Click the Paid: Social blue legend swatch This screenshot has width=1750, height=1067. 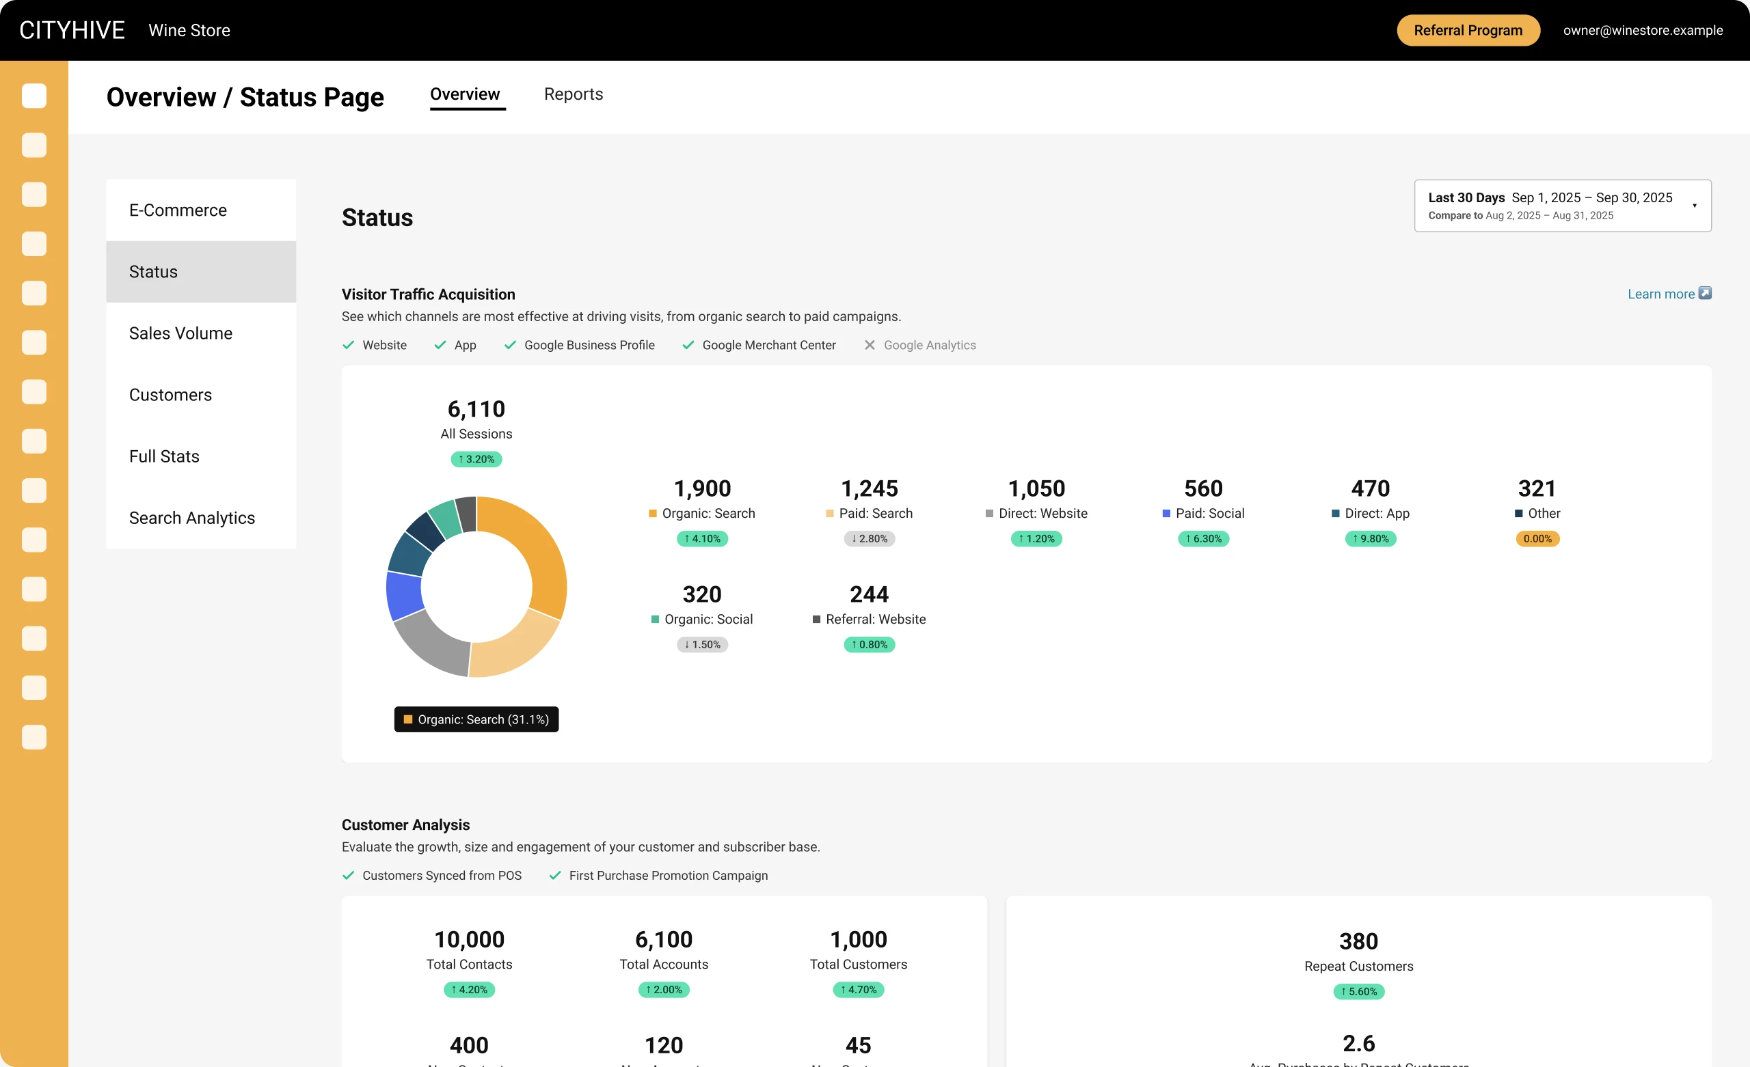1166,513
